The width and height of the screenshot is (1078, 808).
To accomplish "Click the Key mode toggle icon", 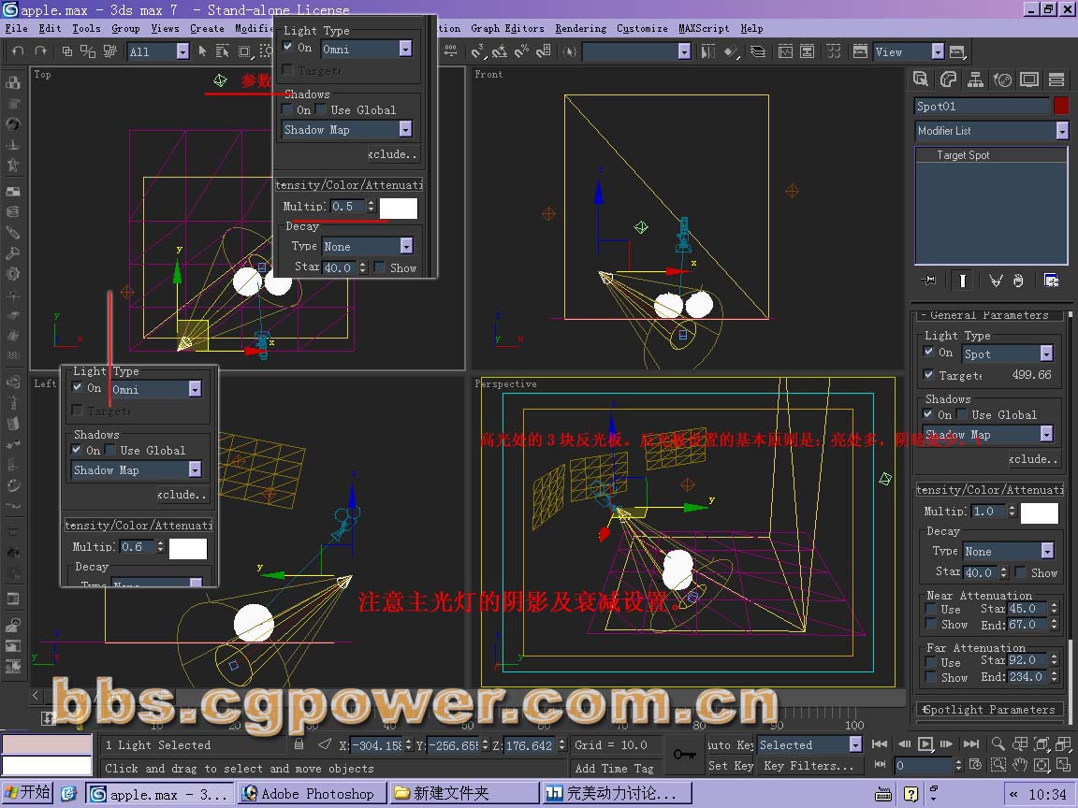I will (880, 765).
